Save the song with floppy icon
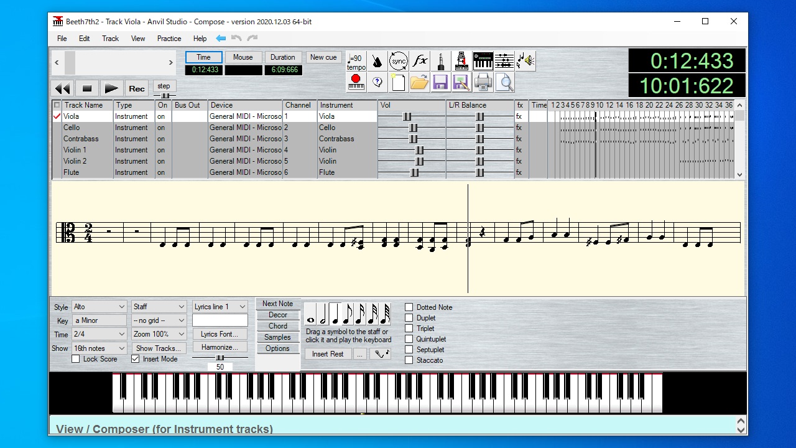The height and width of the screenshot is (448, 796). tap(440, 82)
